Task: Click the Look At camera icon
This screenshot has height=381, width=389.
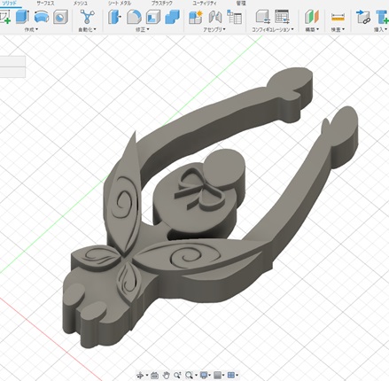Action: point(154,376)
